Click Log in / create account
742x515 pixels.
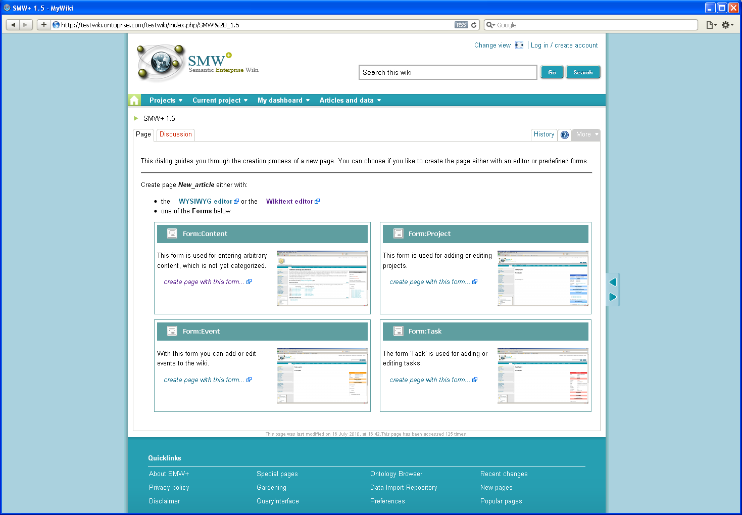(x=564, y=45)
